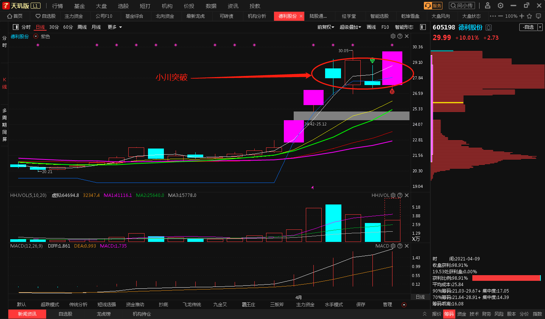
Task: Click the 问小传 search box
Action: click(462, 6)
